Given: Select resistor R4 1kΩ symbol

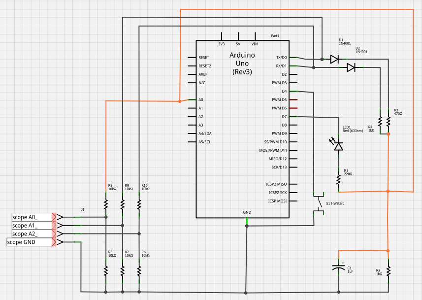Looking at the screenshot, I should click(380, 121).
